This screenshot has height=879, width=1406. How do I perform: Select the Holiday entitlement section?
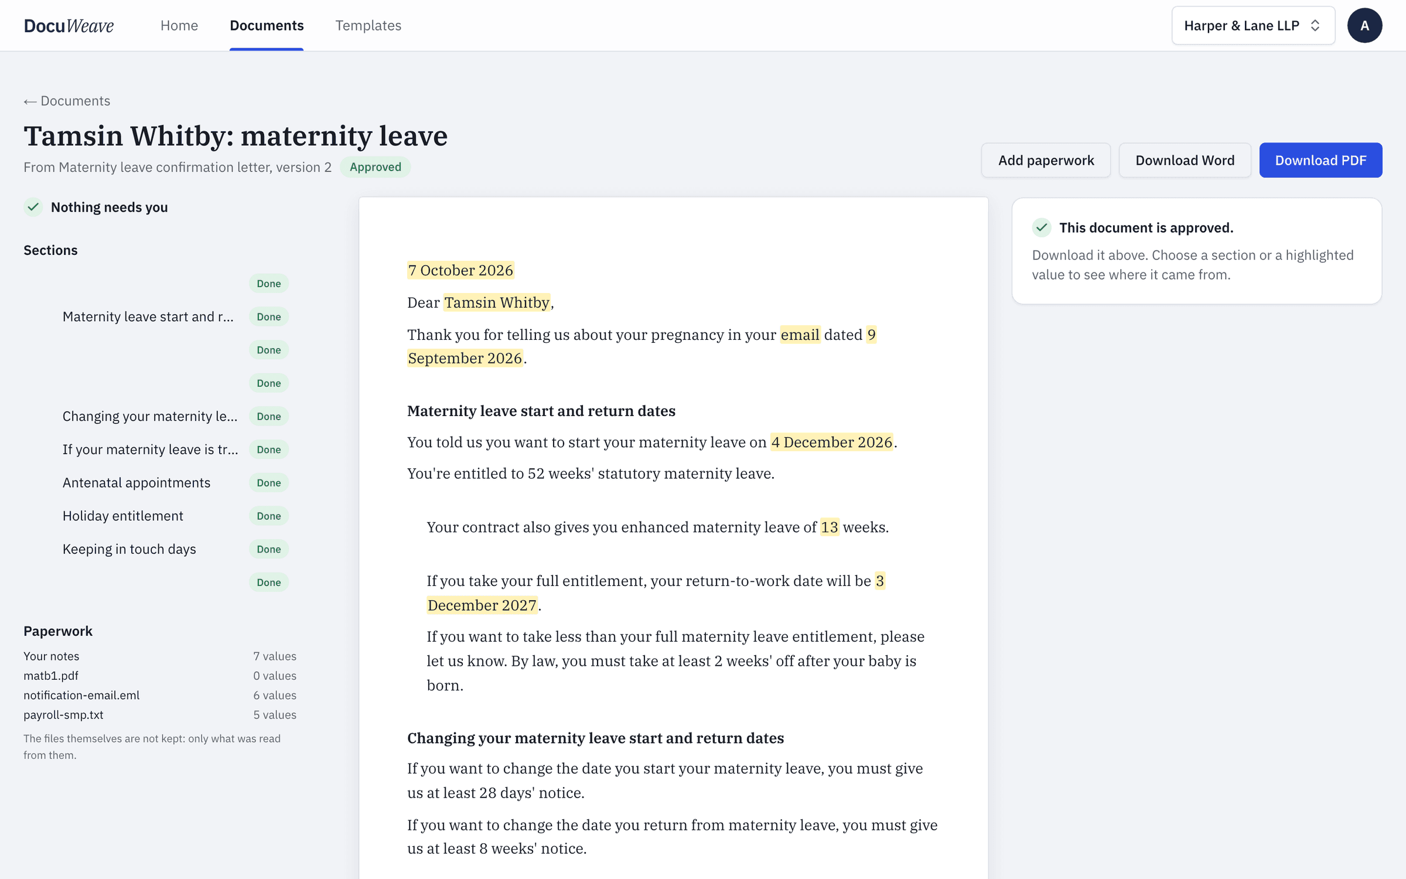(123, 516)
